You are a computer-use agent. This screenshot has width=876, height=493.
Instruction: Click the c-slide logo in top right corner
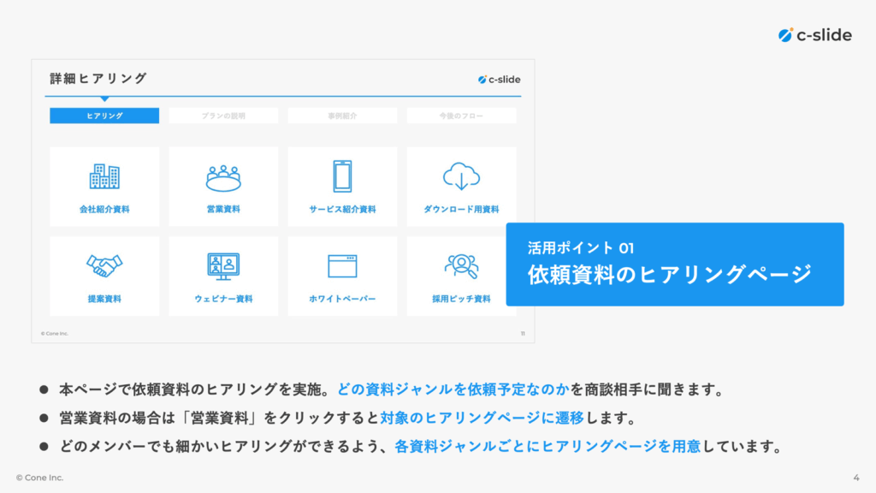tap(815, 35)
